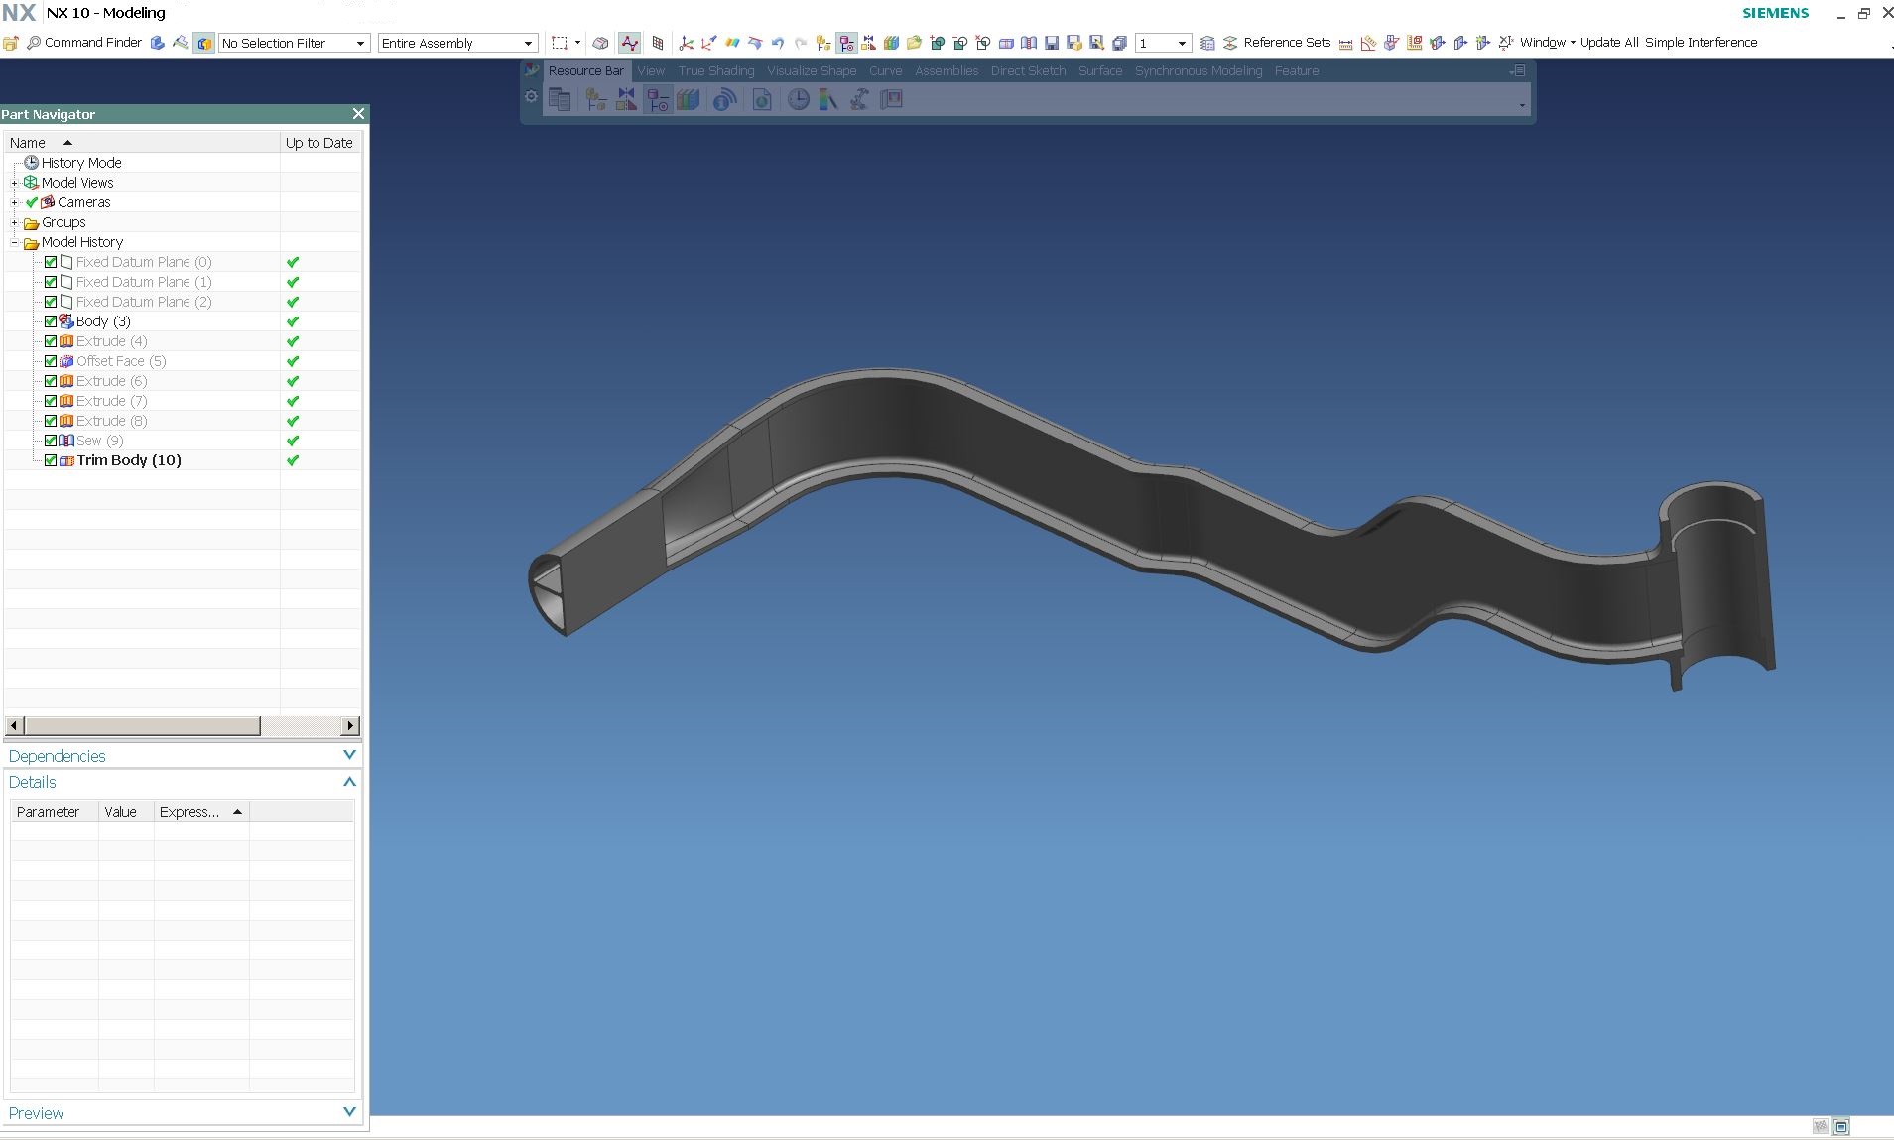Open the Synchronous Modeling tab
The height and width of the screenshot is (1140, 1894).
1198,71
